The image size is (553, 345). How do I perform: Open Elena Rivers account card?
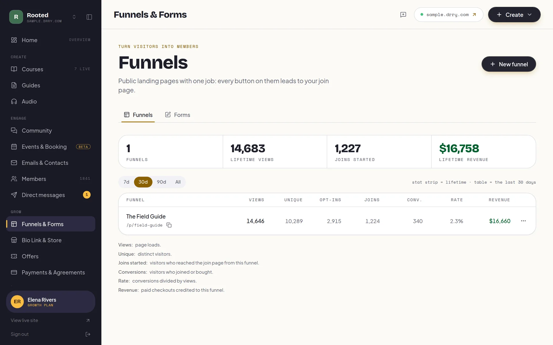click(x=51, y=302)
